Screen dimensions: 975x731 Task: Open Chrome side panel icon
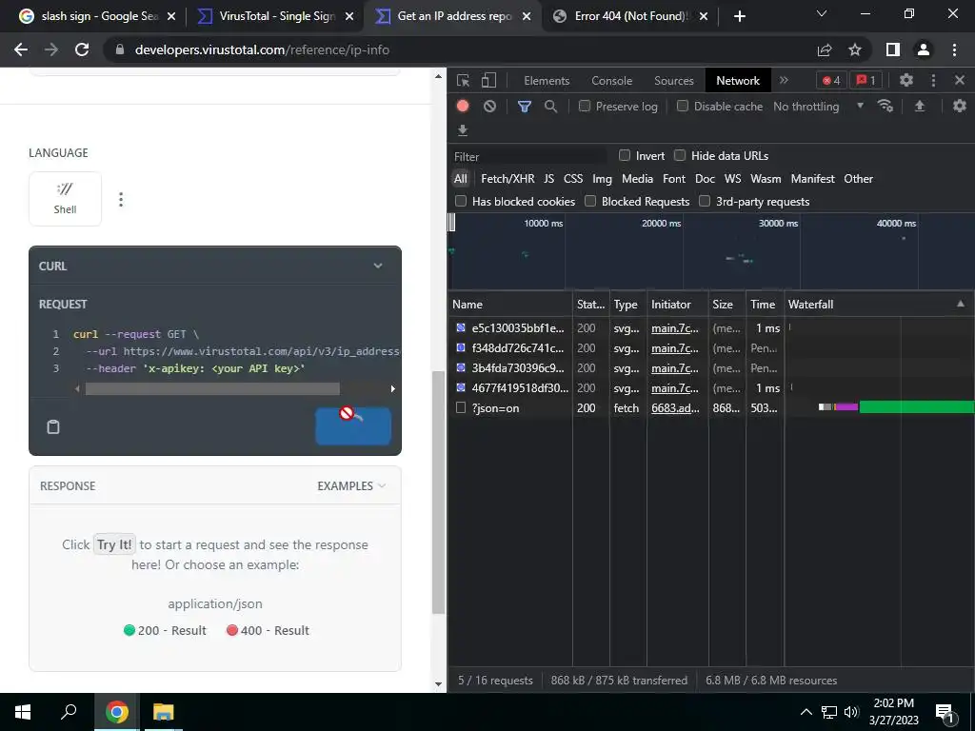coord(893,49)
